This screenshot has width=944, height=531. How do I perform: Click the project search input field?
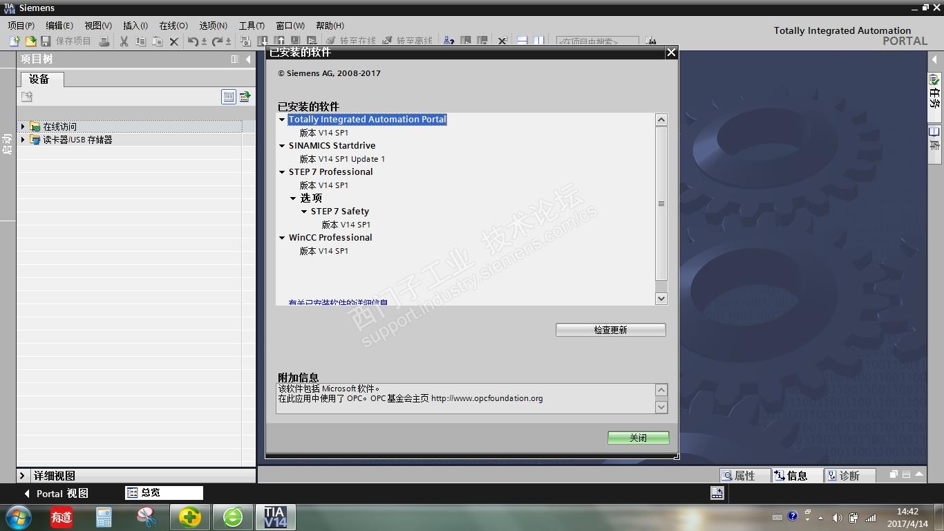point(598,41)
